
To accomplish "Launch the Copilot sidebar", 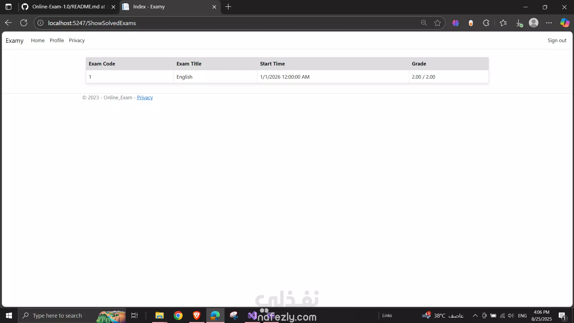I will [x=565, y=23].
